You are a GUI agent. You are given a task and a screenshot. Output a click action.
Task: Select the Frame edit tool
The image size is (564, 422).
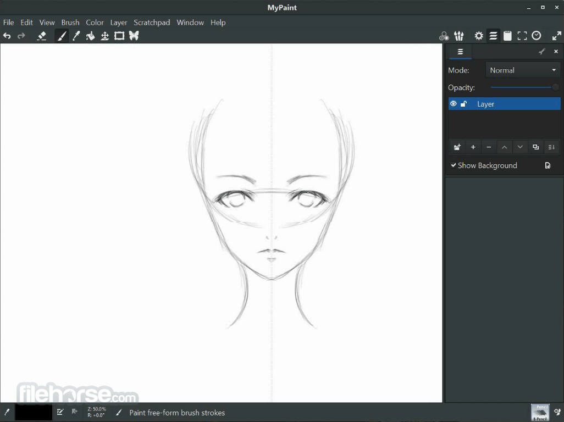click(119, 36)
